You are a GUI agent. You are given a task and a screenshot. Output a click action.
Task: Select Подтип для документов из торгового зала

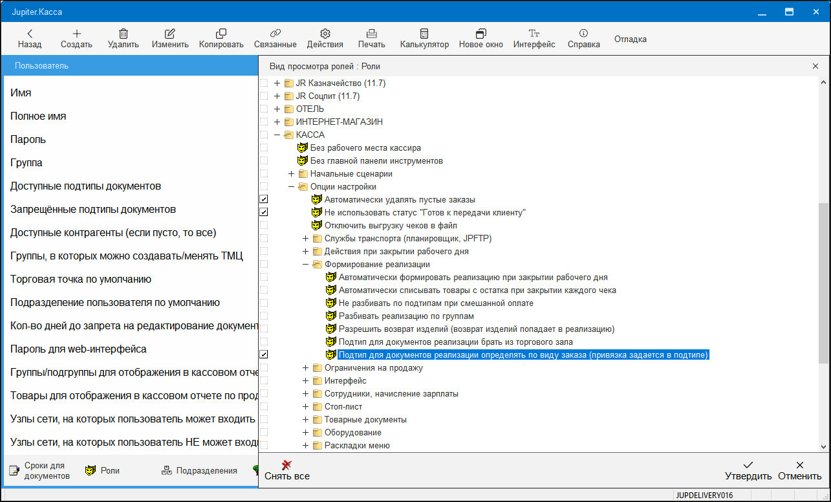pos(455,342)
